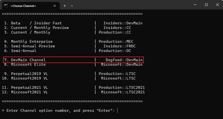Viewport: 223px width, 119px height.
Task: Click 'Semi-Annual Preview' option text
Action: pos(33,46)
